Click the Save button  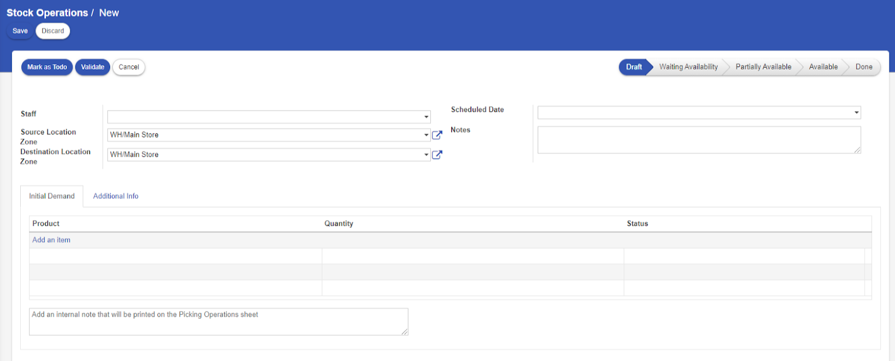point(20,31)
